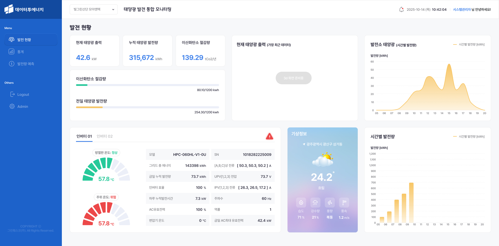Click the 전일 태양광 발전량 progress bar
Viewport: 499px width, 246px height.
point(147,107)
